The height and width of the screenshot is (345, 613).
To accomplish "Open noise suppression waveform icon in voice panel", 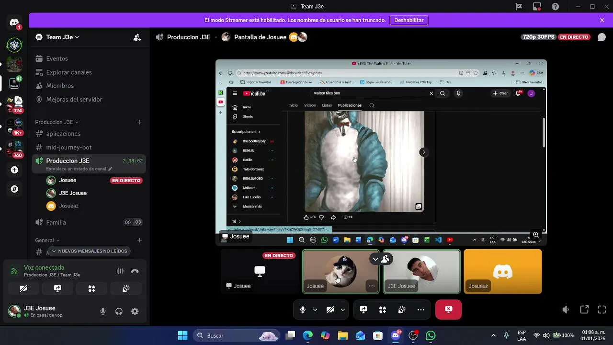I will point(121,271).
